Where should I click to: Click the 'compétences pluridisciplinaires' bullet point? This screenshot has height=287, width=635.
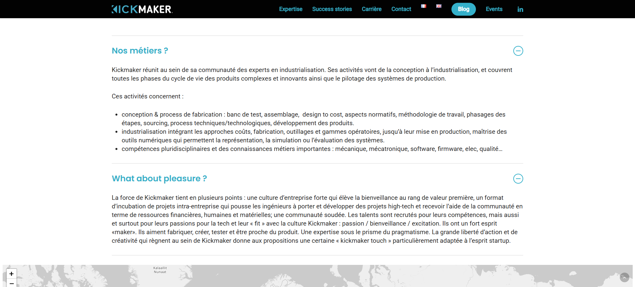[312, 149]
